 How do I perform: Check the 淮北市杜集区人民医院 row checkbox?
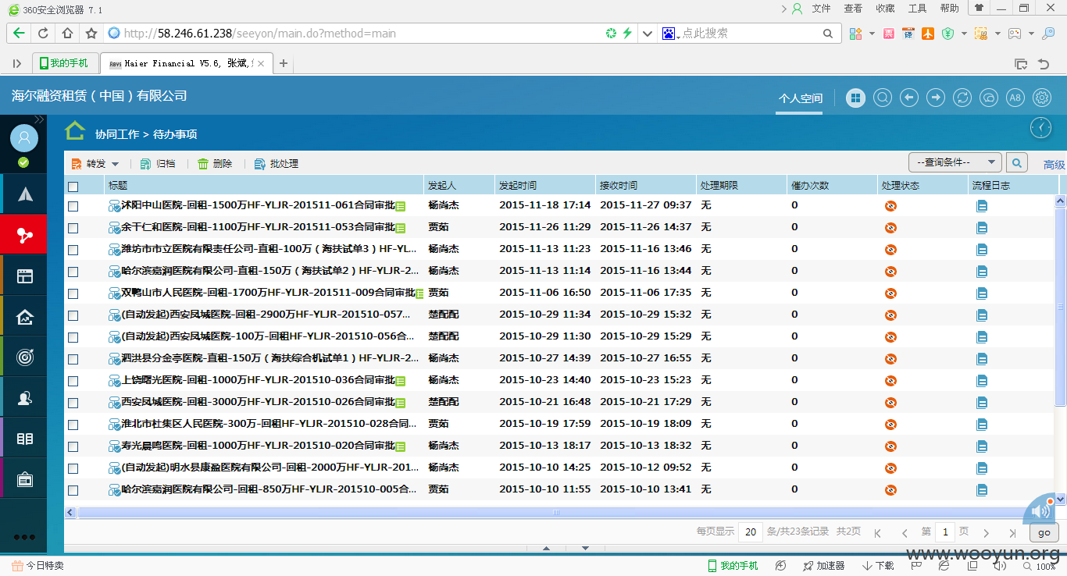click(73, 425)
